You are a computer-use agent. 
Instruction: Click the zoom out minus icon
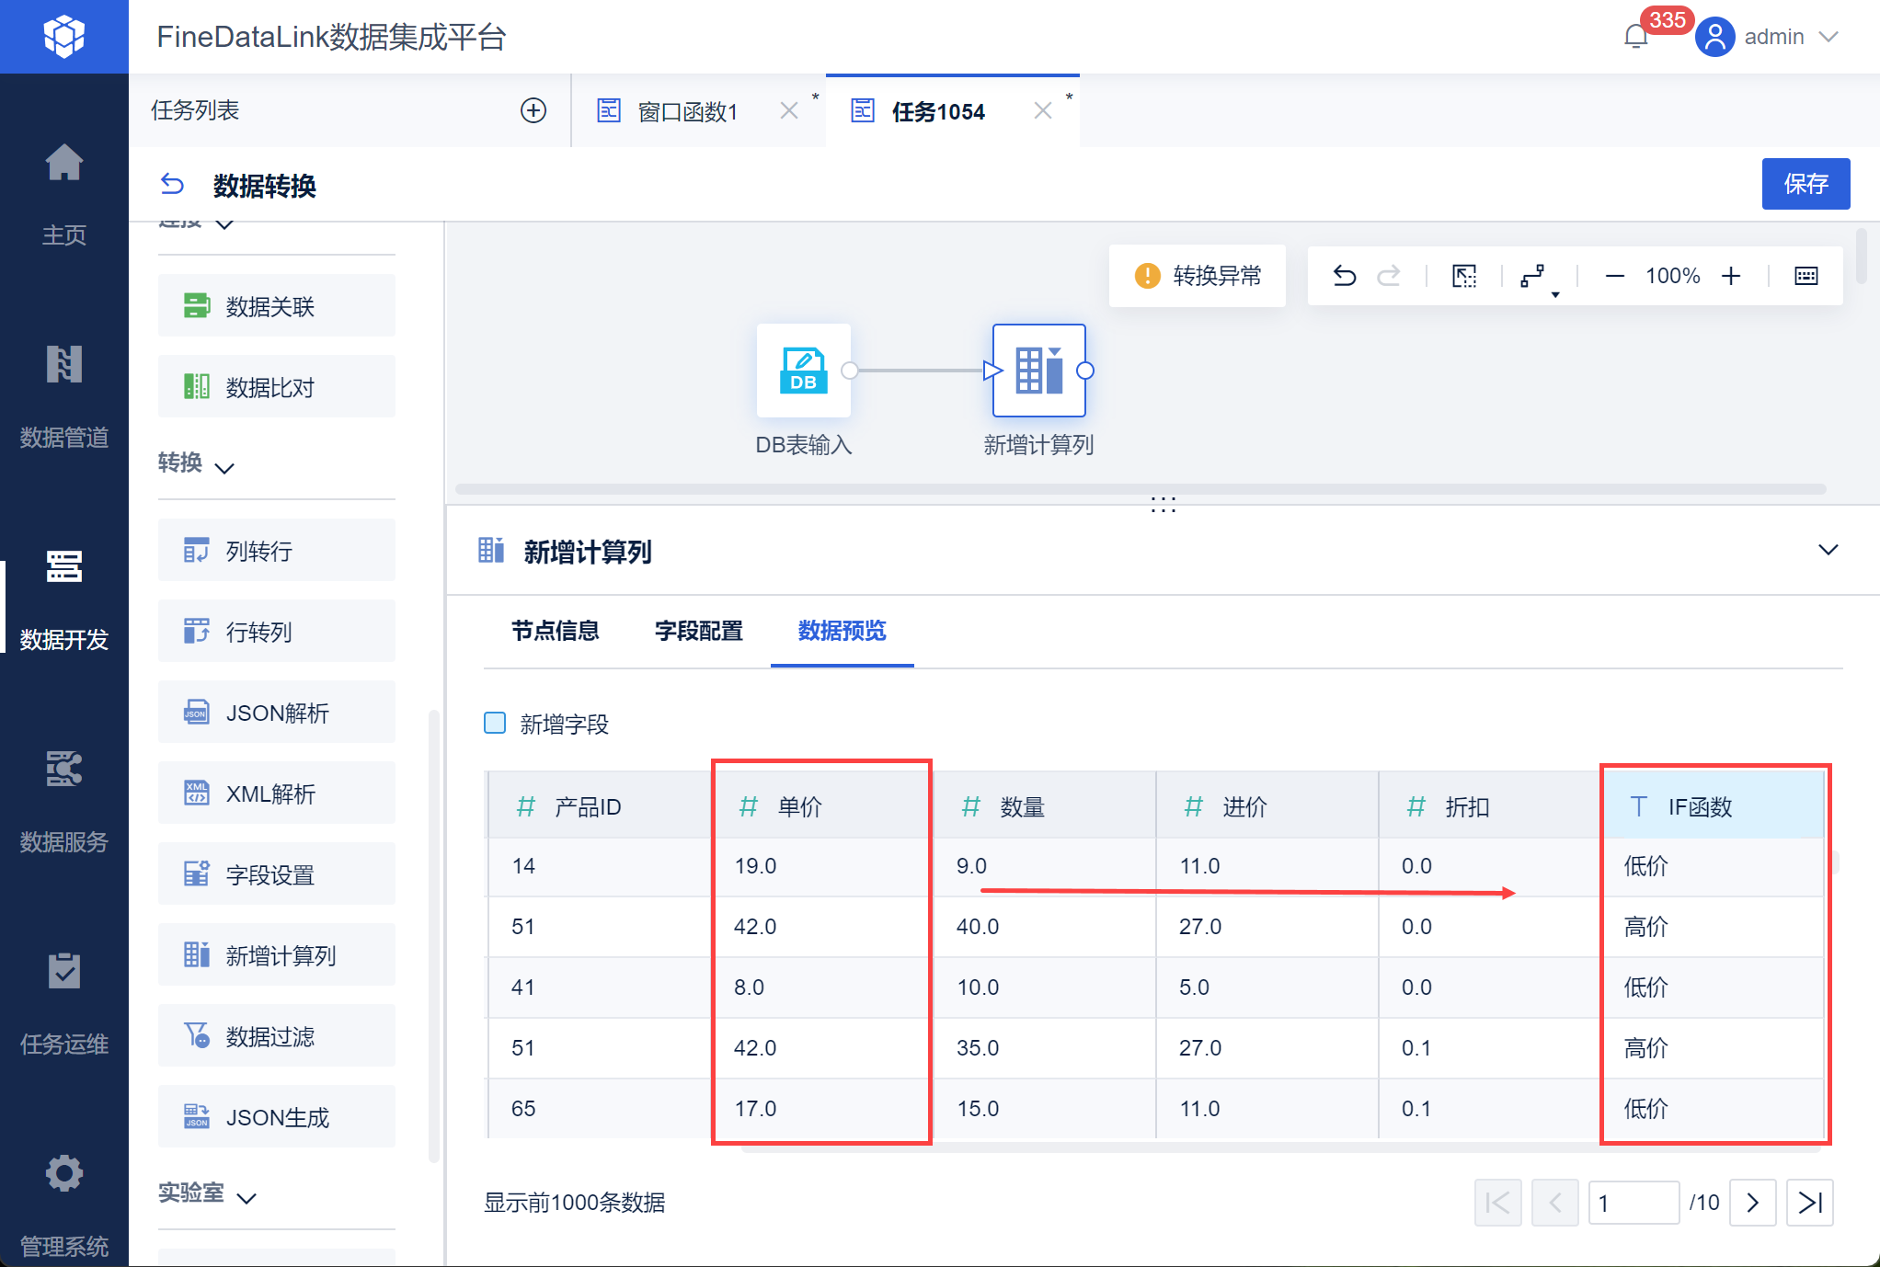(x=1614, y=276)
